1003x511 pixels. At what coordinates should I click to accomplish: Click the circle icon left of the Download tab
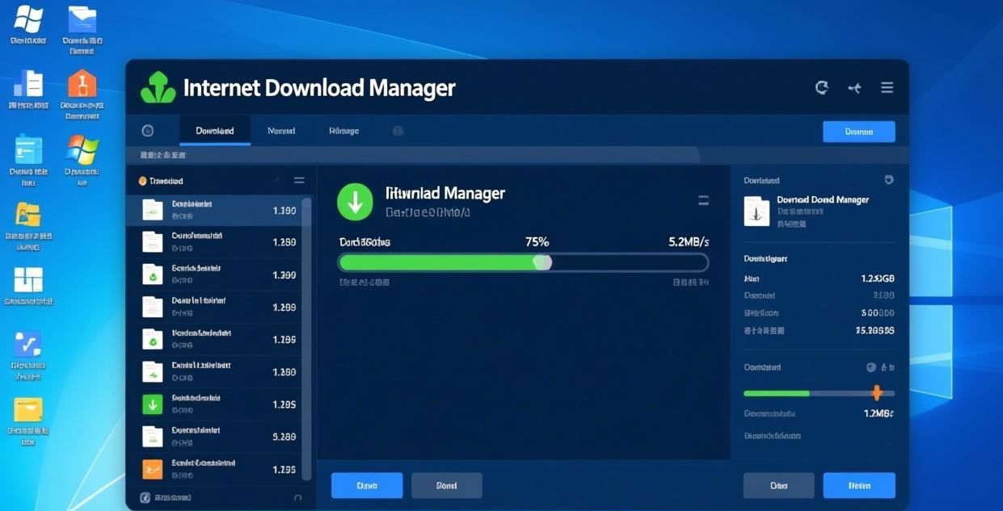coord(147,131)
